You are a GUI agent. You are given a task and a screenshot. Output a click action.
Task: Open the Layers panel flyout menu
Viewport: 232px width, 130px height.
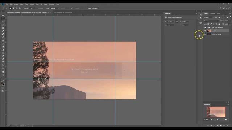click(x=230, y=13)
